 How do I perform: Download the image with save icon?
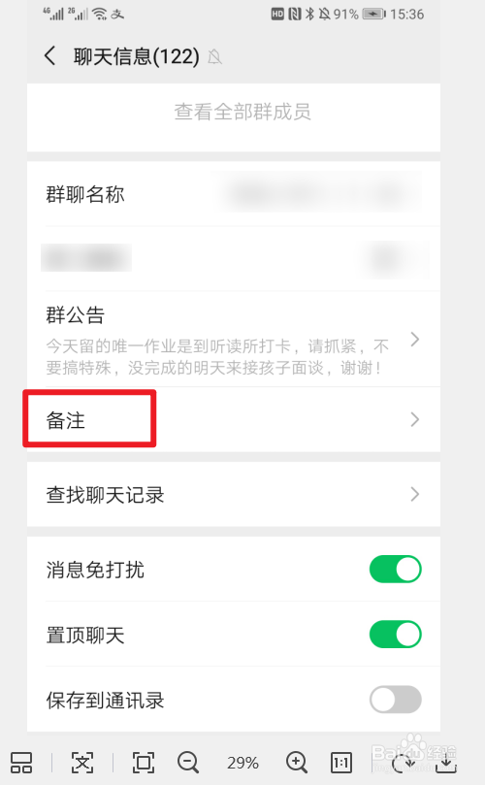click(445, 763)
